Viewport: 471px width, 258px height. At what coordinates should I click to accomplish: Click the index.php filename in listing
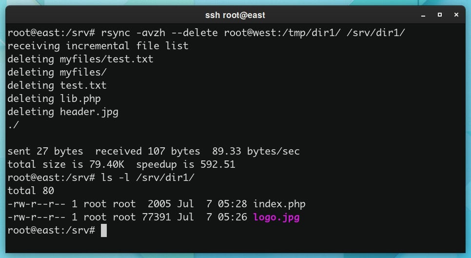point(279,204)
